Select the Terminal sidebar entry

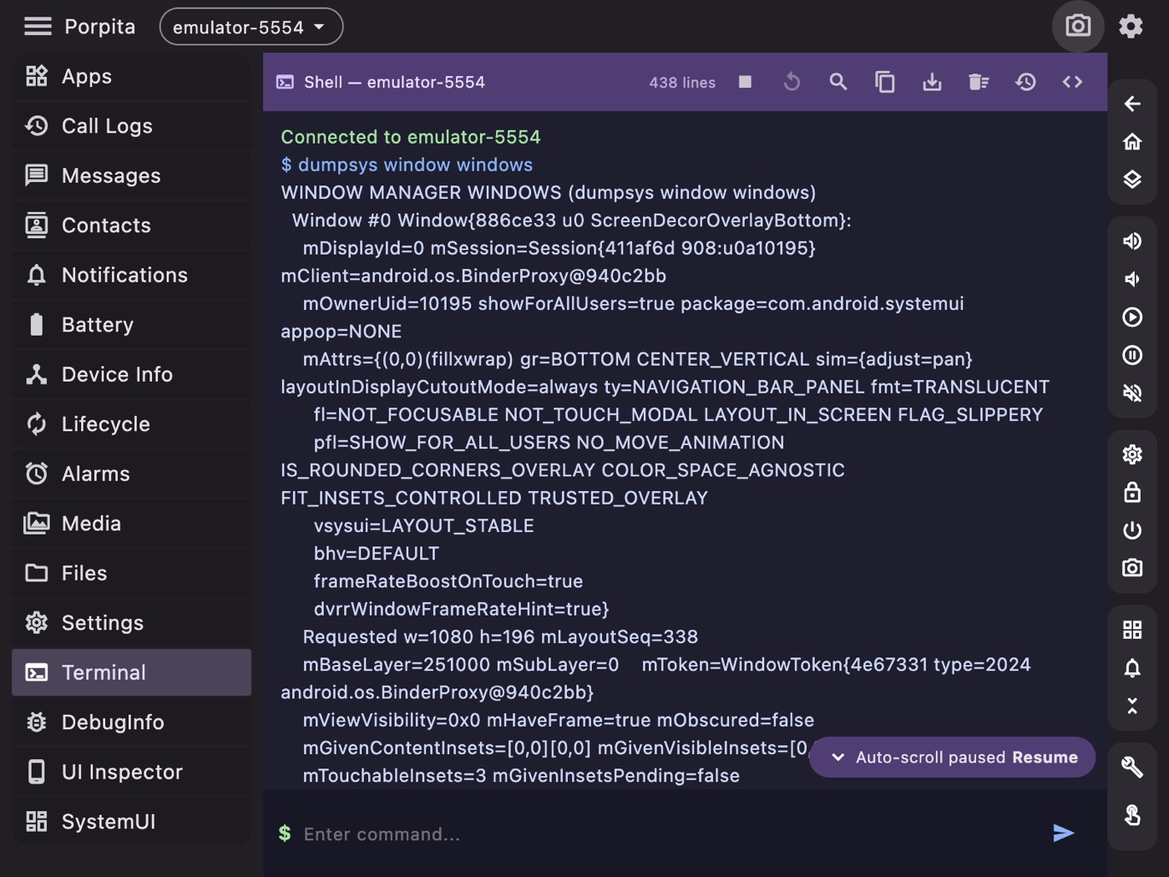[x=131, y=672]
